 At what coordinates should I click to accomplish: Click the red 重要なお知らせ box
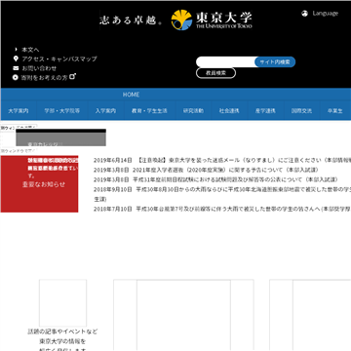(39, 184)
